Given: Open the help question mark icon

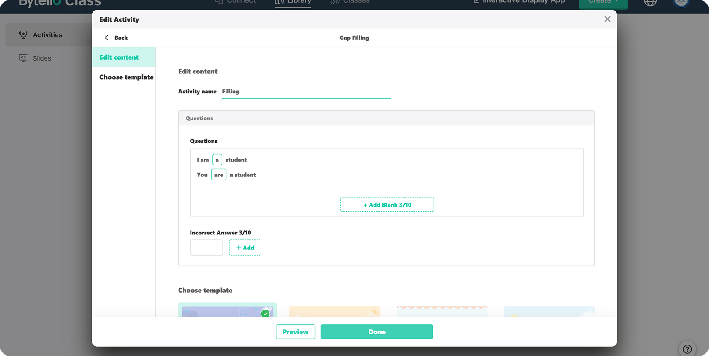Looking at the screenshot, I should point(687,348).
